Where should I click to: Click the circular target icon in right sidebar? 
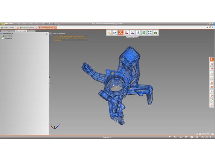point(212,64)
